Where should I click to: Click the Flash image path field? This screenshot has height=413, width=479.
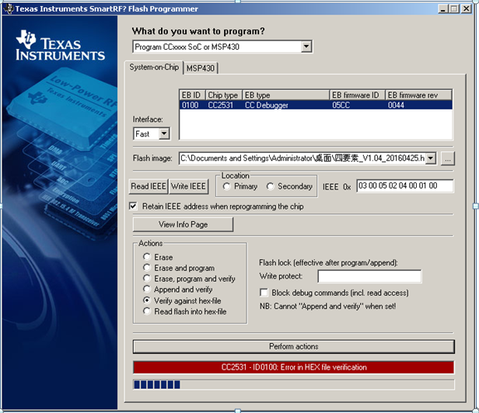click(302, 158)
